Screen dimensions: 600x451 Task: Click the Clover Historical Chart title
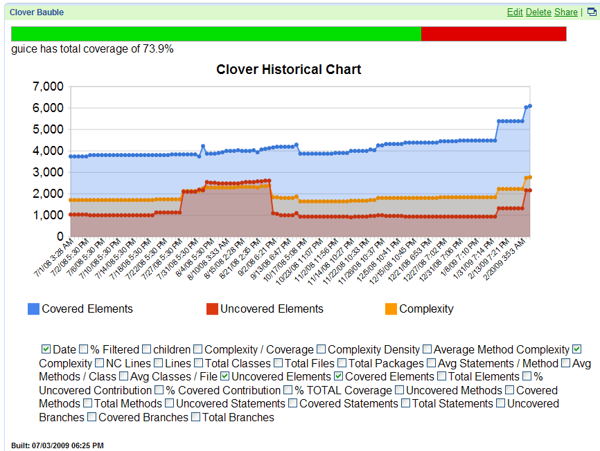(288, 70)
